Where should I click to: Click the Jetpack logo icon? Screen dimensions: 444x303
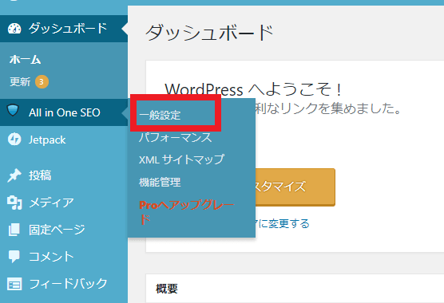tap(14, 139)
